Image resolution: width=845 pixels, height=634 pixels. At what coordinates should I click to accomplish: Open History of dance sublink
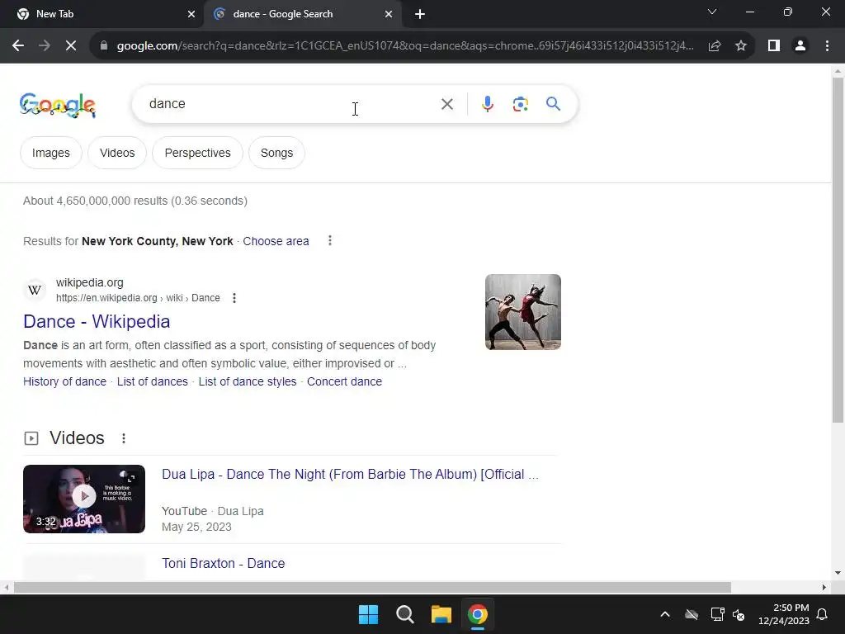pyautogui.click(x=64, y=381)
